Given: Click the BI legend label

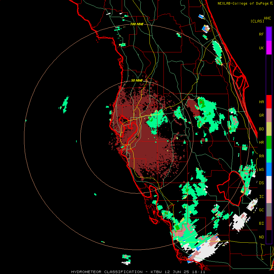Looking at the screenshot, I should point(261,223).
